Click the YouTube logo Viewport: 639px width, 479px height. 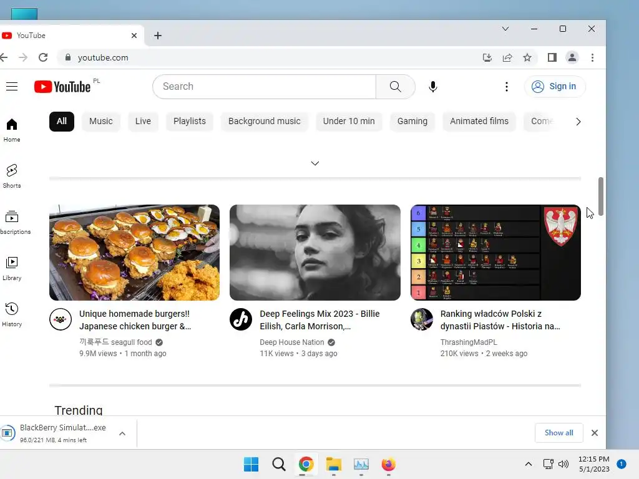62,86
